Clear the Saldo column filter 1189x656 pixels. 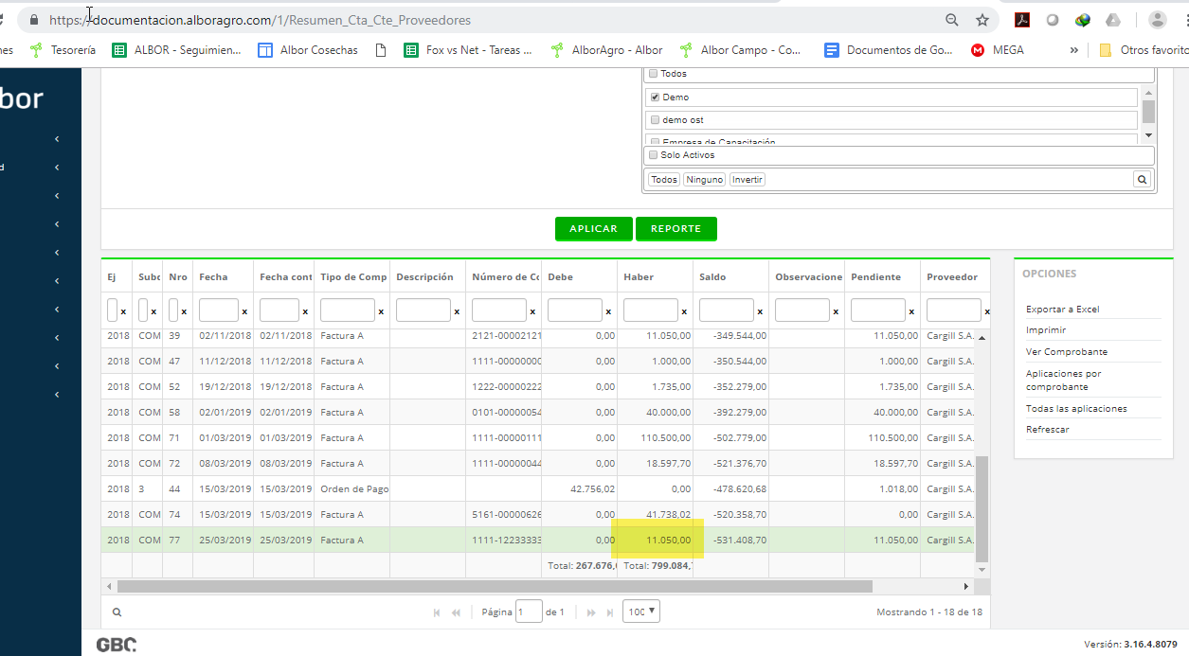coord(760,311)
